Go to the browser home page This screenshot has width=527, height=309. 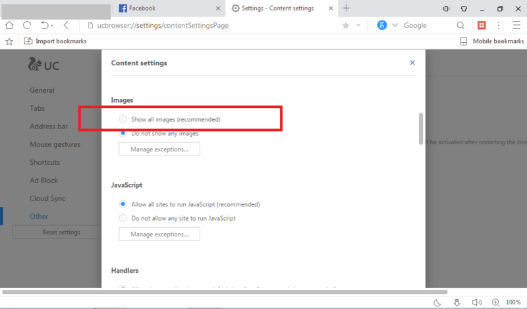point(9,25)
